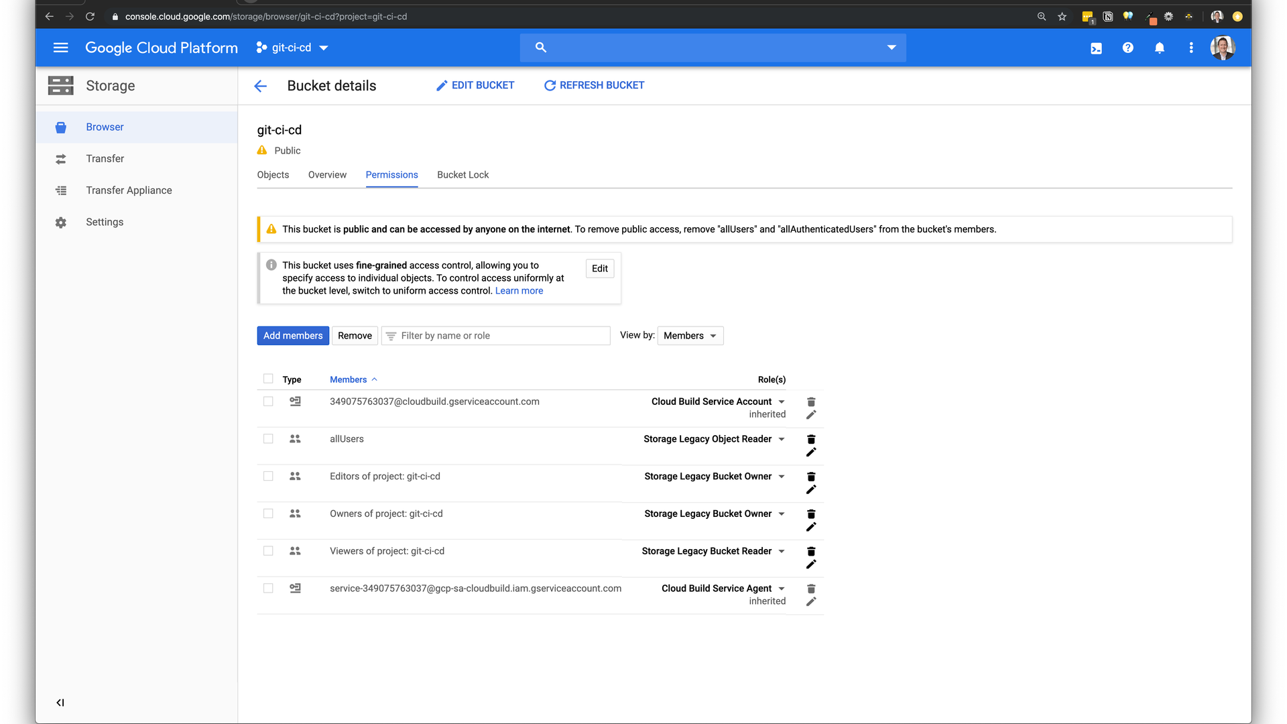Viewport: 1287px width, 724px height.
Task: Select the Owners of project checkbox
Action: point(268,514)
